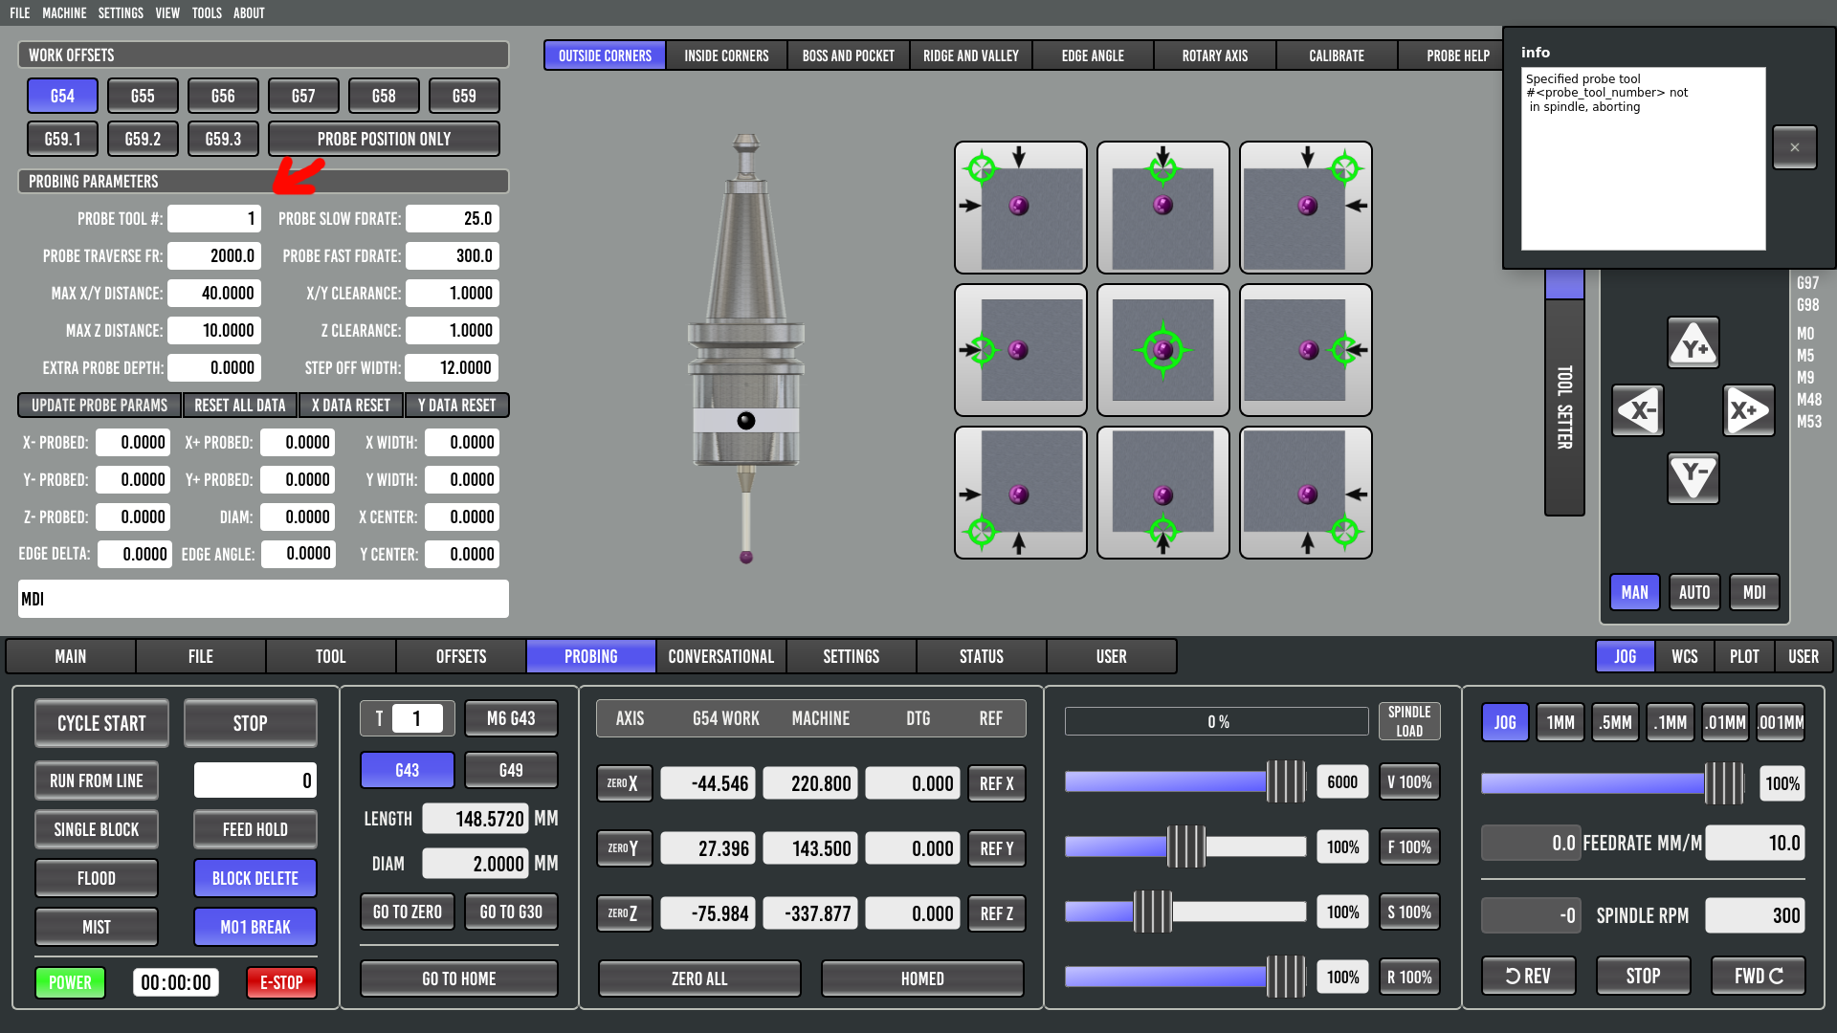Jog Y- with the arrow button
Viewport: 1837px width, 1033px height.
(x=1693, y=477)
